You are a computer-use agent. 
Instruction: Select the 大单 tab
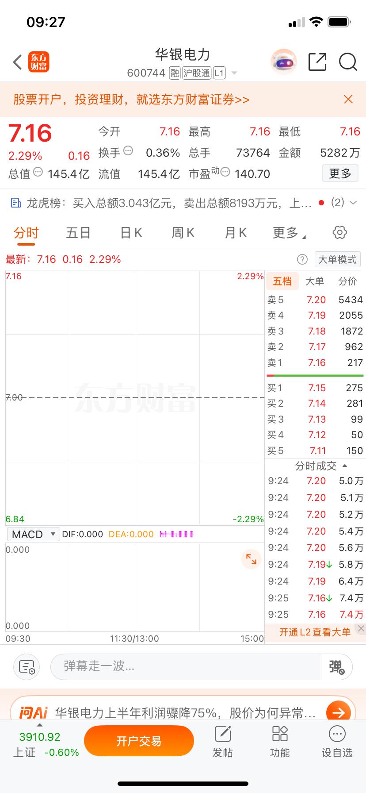tap(315, 281)
